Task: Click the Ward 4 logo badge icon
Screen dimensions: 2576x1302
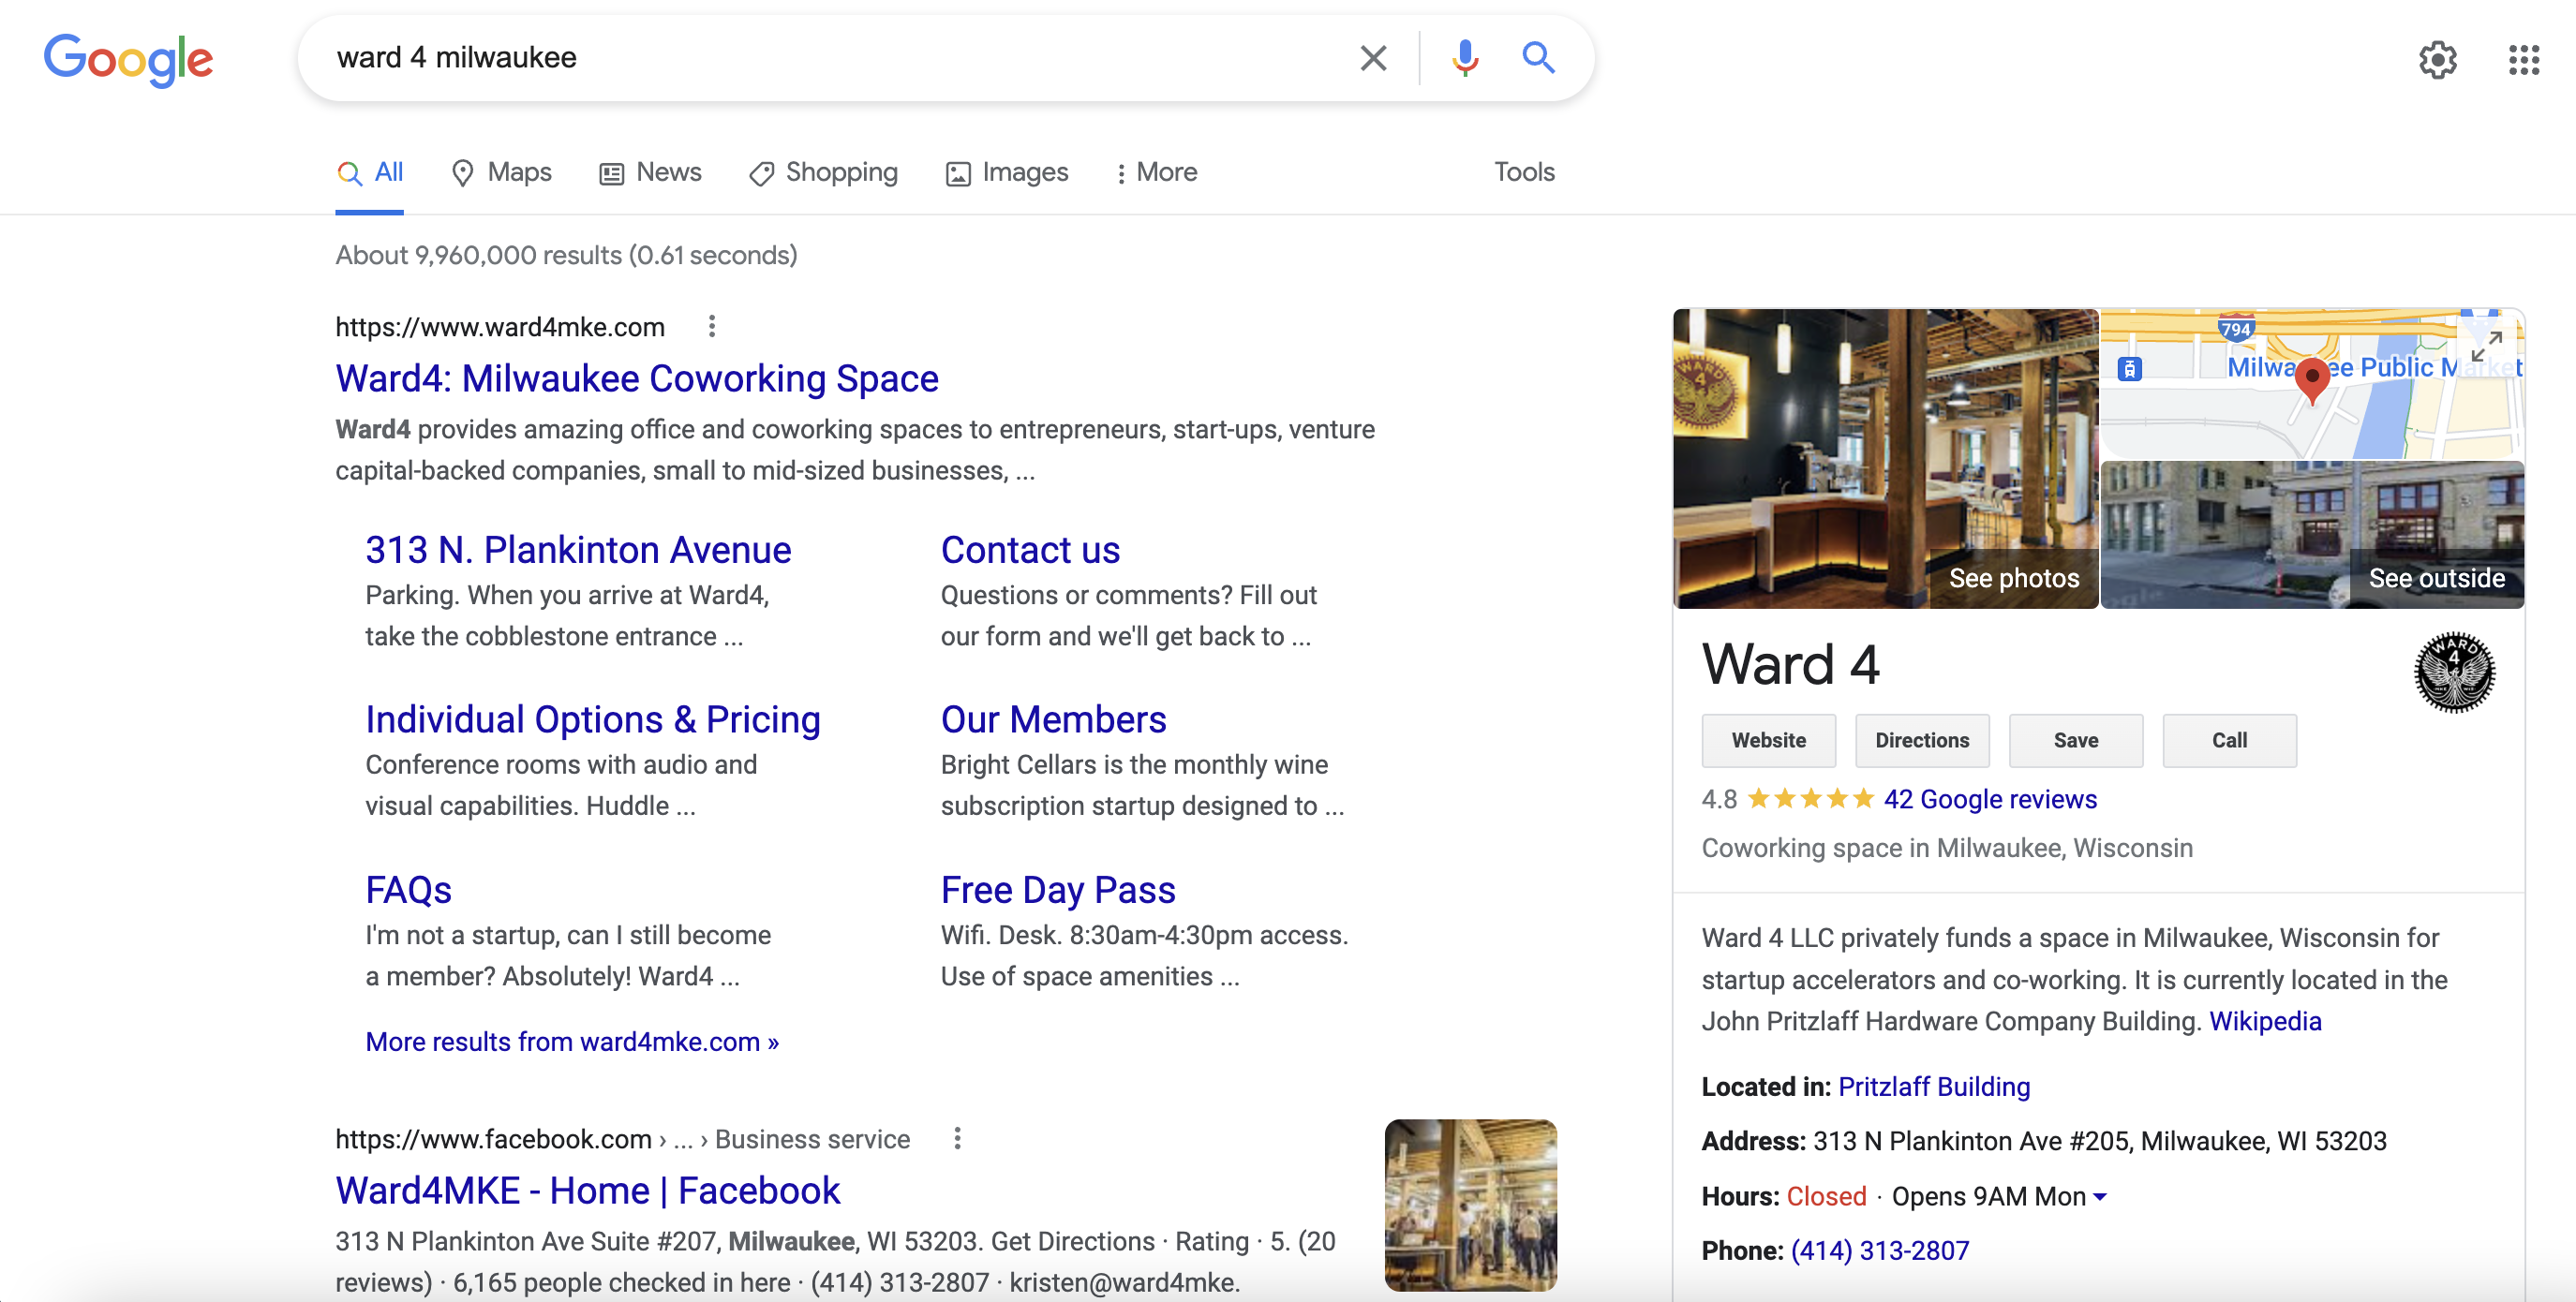Action: (2456, 671)
